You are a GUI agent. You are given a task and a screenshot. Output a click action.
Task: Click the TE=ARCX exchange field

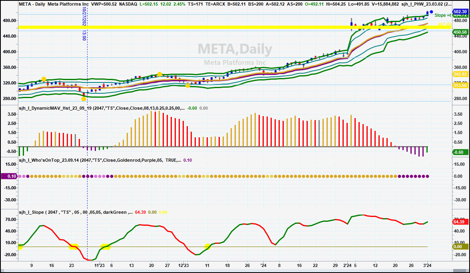coord(215,4)
